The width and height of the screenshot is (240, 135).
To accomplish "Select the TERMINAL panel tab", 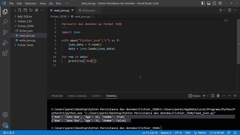I will (x=111, y=96).
